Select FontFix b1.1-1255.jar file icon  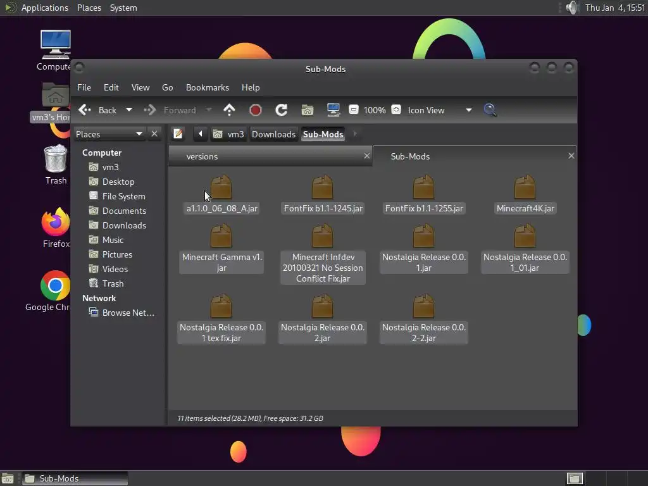click(423, 187)
